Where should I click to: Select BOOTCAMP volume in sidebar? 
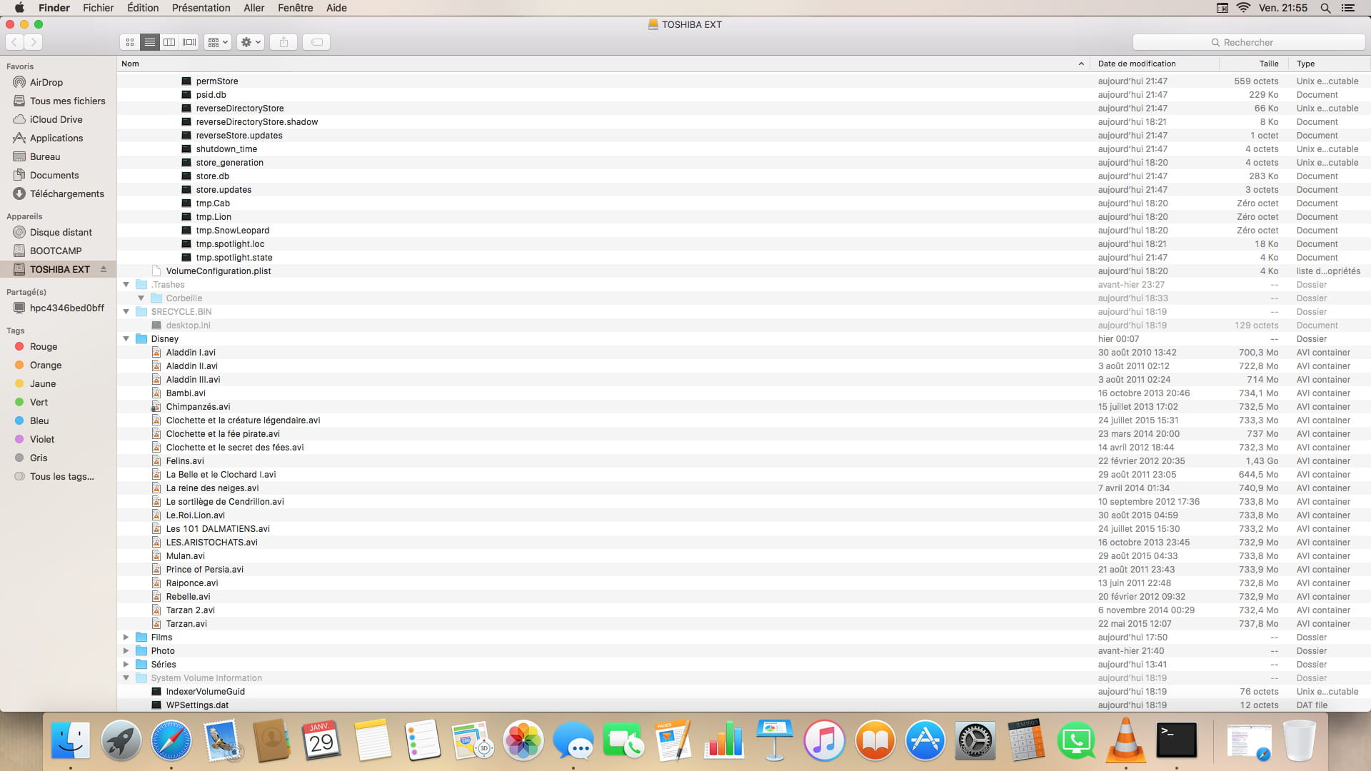tap(56, 251)
